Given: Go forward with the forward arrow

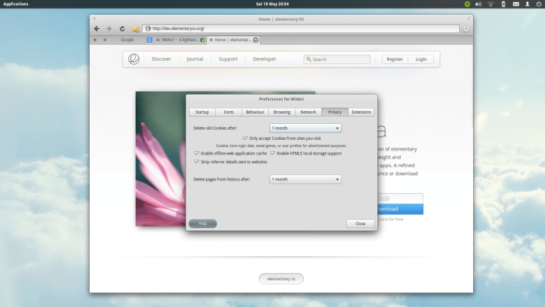Looking at the screenshot, I should point(109,29).
